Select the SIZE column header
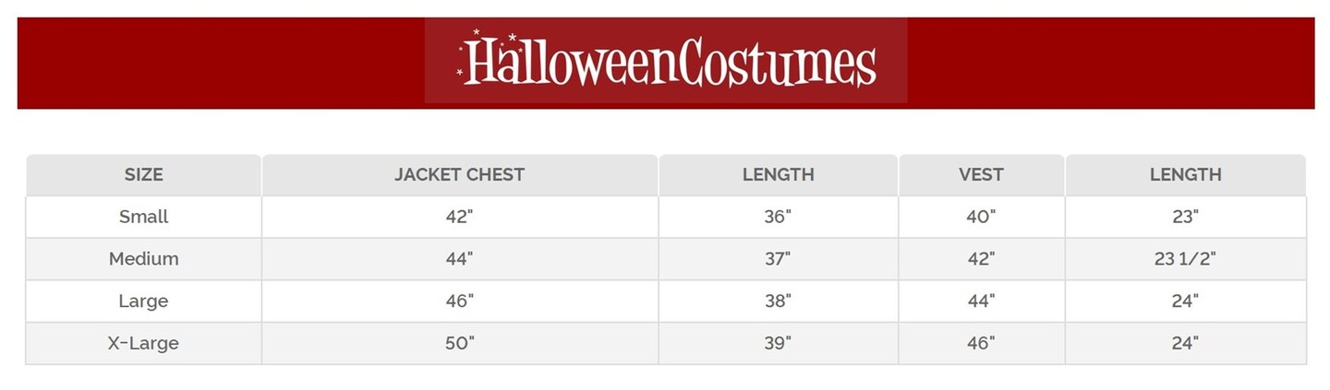This screenshot has width=1330, height=390. click(143, 174)
